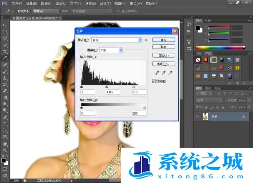The height and width of the screenshot is (183, 253).
Task: Click the midtone gamma input slider
Action: point(107,87)
